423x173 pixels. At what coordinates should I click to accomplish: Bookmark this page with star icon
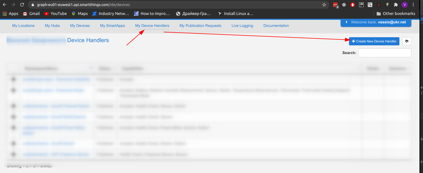point(324,5)
